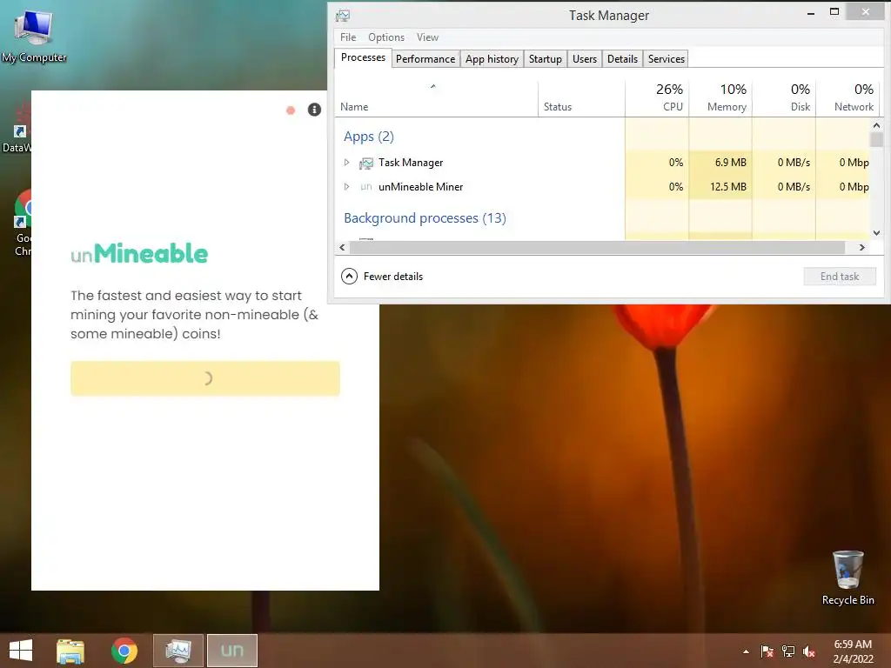The height and width of the screenshot is (668, 891).
Task: Show hidden tray icons arrow
Action: pyautogui.click(x=746, y=651)
